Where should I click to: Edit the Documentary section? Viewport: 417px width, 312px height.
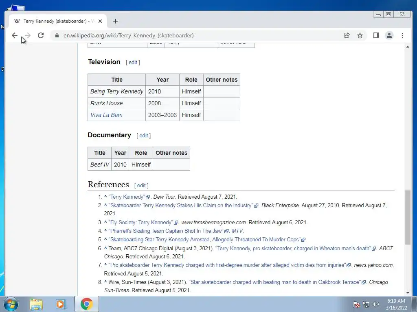tap(143, 136)
